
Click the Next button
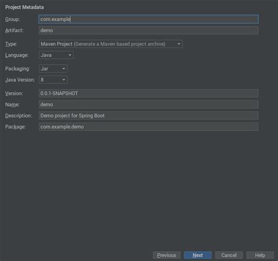pos(198,255)
